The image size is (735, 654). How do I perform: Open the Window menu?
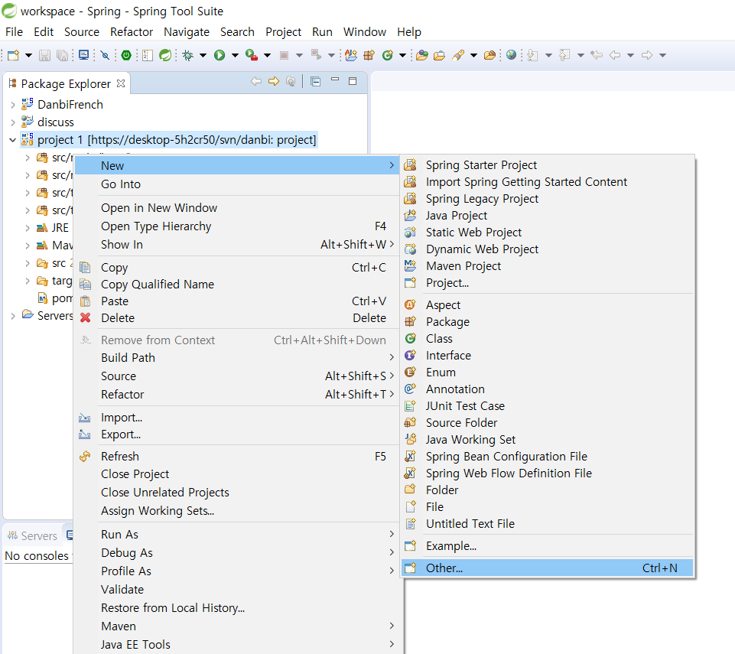(x=365, y=32)
